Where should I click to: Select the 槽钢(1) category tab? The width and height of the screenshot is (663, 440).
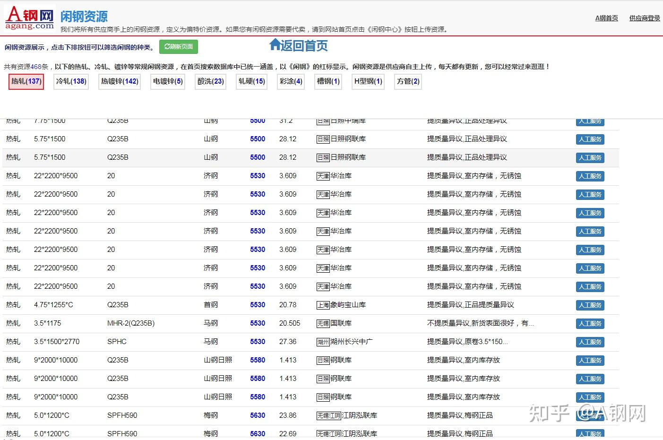pyautogui.click(x=328, y=81)
